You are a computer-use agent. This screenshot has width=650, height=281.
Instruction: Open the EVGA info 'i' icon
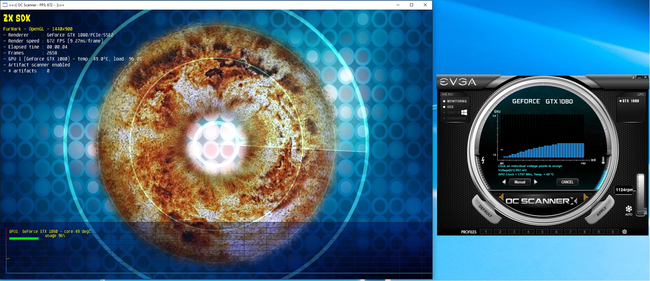coord(633,77)
